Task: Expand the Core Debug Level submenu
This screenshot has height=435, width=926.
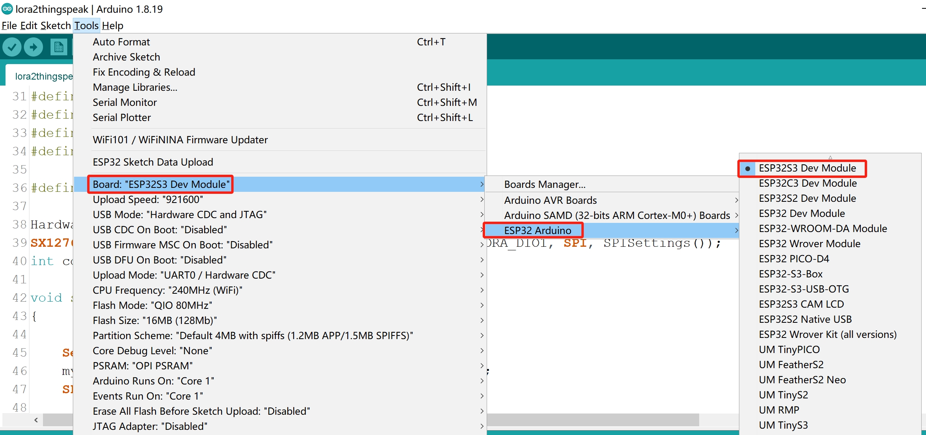Action: (x=280, y=351)
